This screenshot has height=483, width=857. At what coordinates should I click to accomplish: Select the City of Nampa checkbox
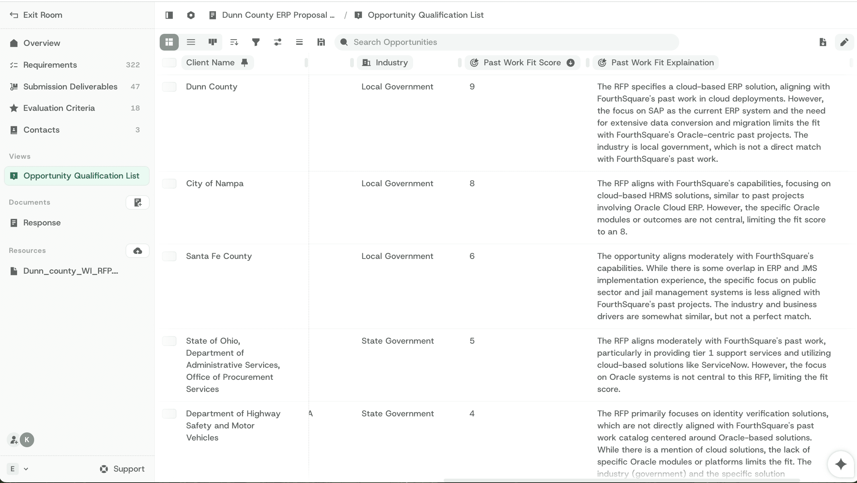click(169, 184)
